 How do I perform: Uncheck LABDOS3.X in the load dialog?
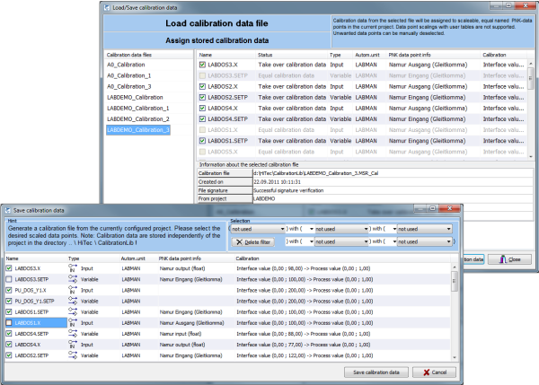point(204,66)
